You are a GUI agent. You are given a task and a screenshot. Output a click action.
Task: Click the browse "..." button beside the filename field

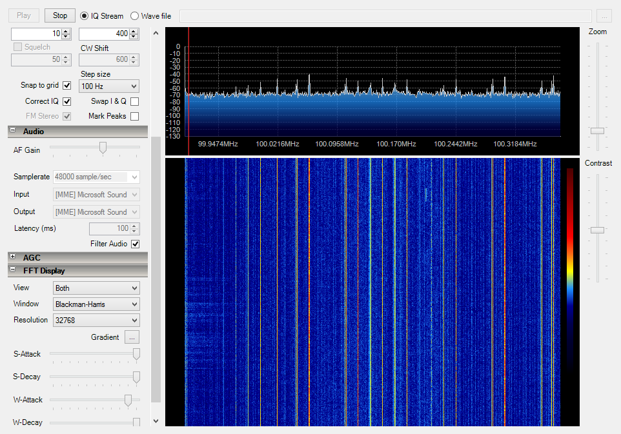[x=604, y=15]
